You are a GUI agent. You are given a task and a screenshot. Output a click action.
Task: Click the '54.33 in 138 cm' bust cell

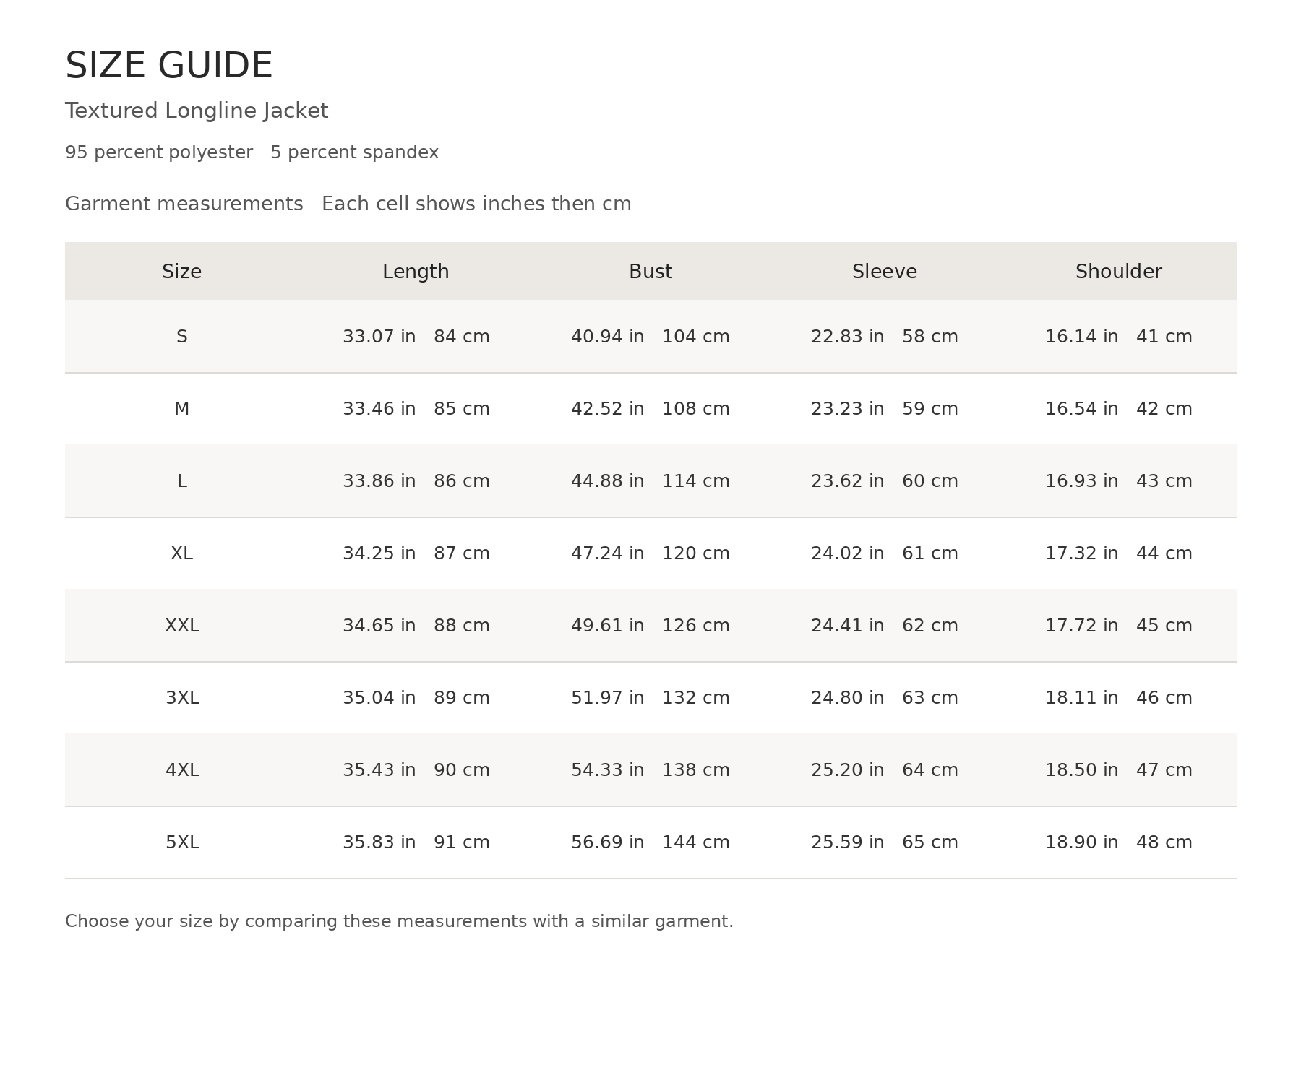(x=650, y=770)
